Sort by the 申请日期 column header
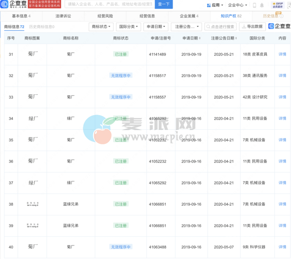This screenshot has height=259, width=291. pos(192,38)
